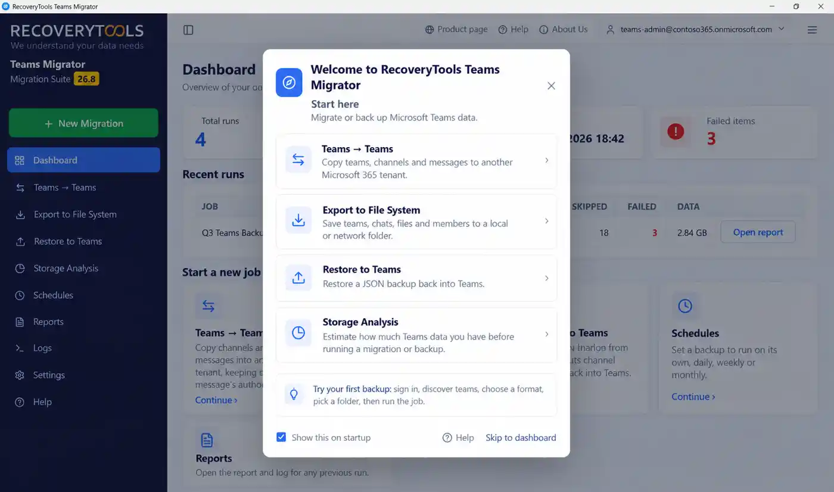Image resolution: width=834 pixels, height=492 pixels.
Task: Click Help in the top bar
Action: tap(513, 29)
